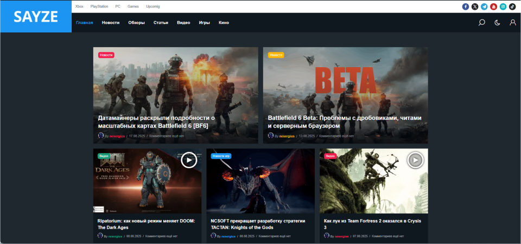Viewport: 521px width, 244px height.
Task: Switch to the Новости menu item
Action: pyautogui.click(x=111, y=23)
